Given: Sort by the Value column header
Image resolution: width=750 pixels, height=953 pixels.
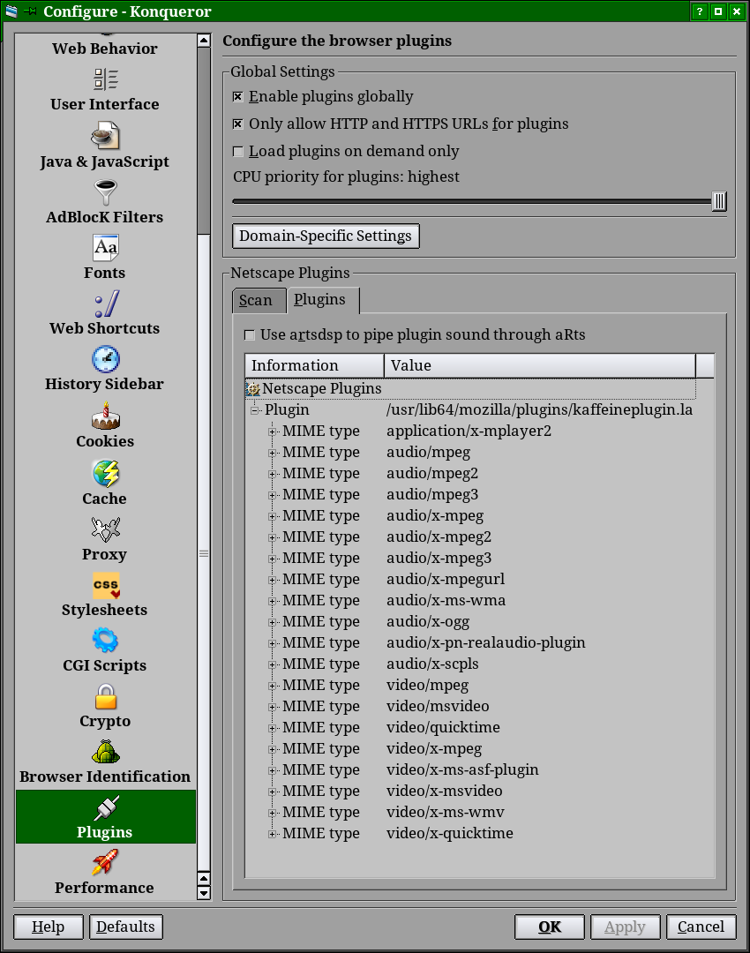Looking at the screenshot, I should (x=540, y=365).
